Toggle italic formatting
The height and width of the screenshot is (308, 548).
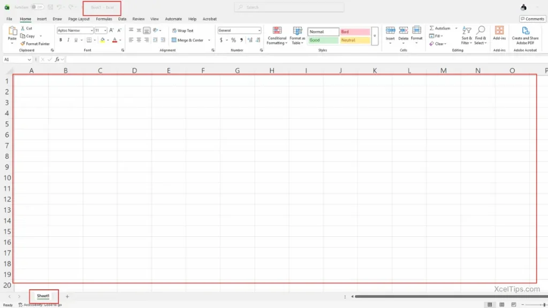[x=67, y=40]
